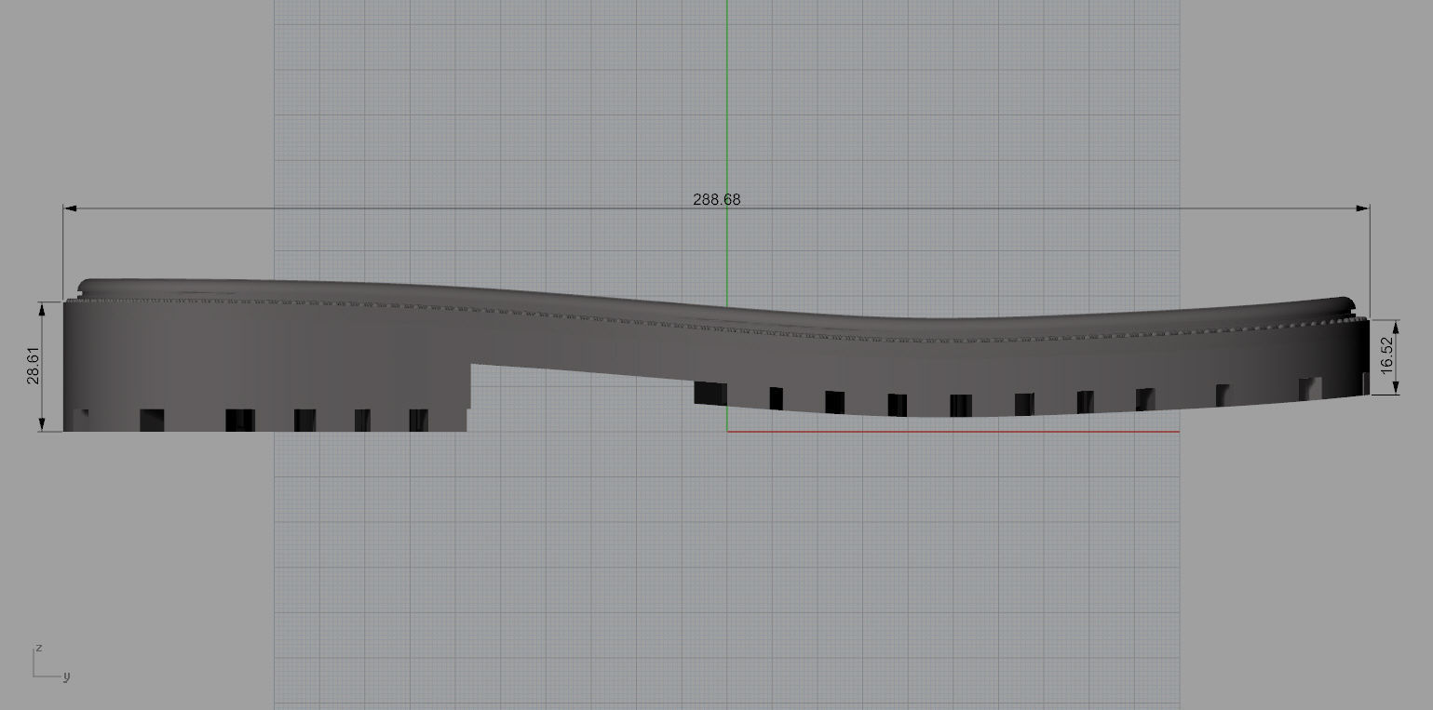This screenshot has height=710, width=1433.
Task: Select the 288.68 length dimension text
Action: (717, 199)
